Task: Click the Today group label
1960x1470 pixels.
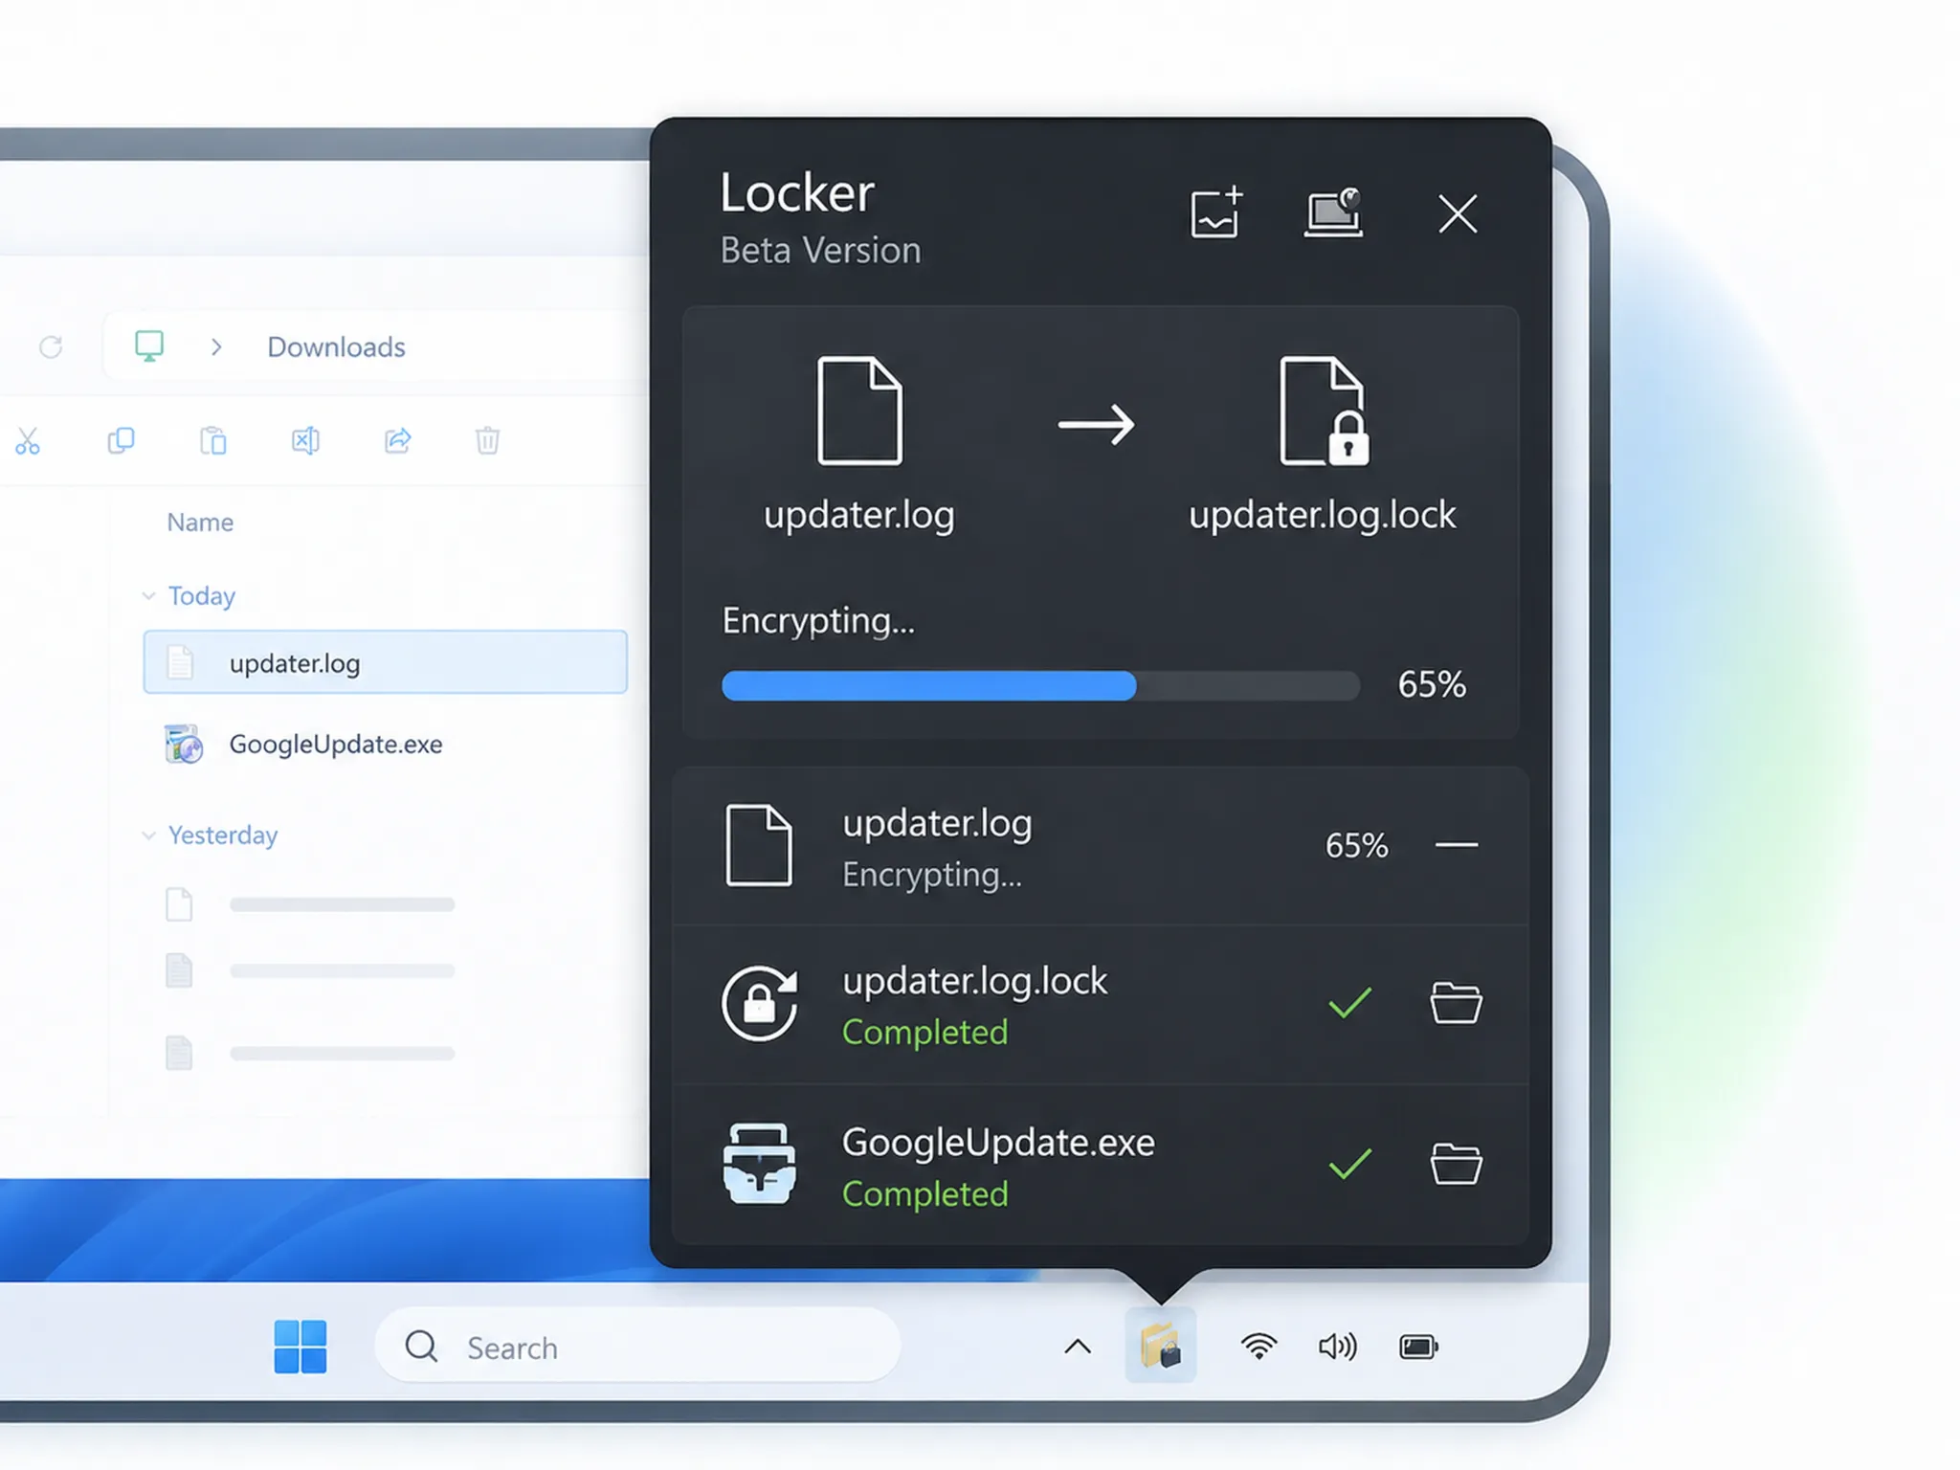Action: (202, 596)
